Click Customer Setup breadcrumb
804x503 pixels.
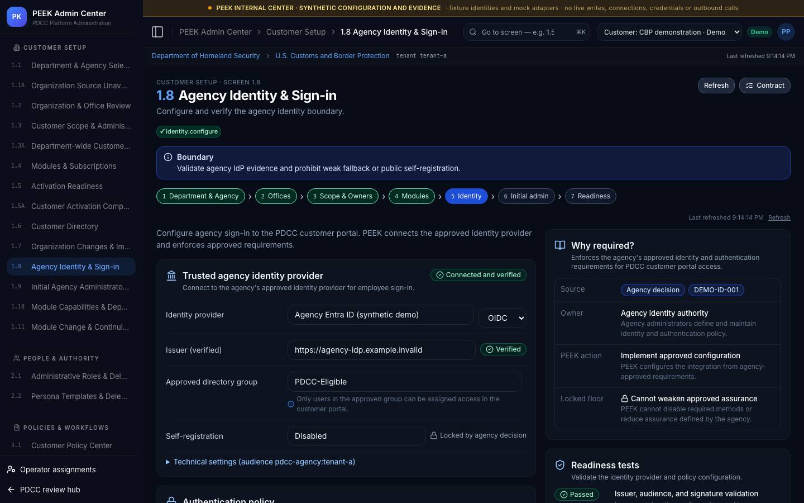point(296,32)
